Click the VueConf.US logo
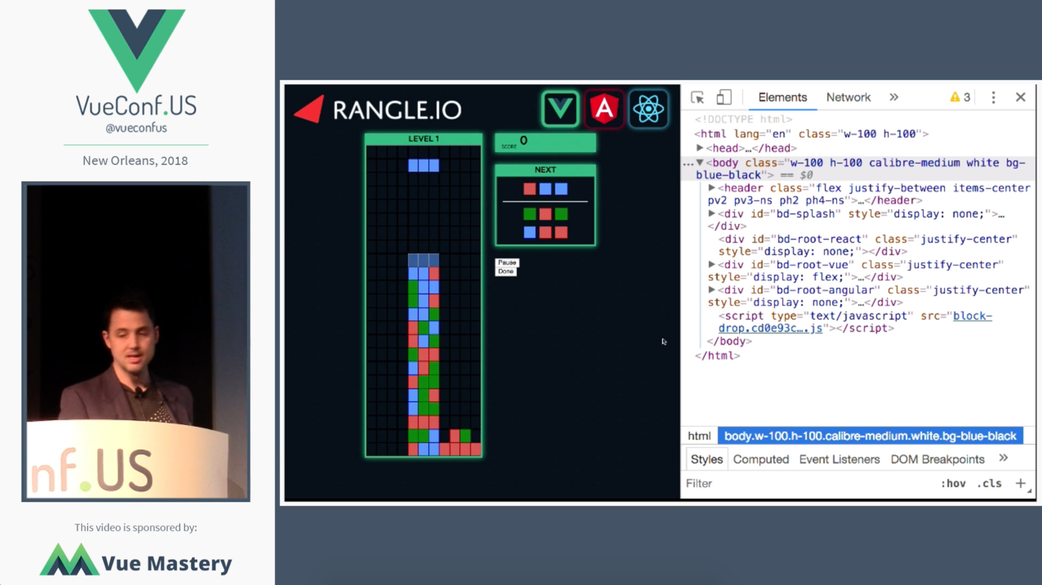The height and width of the screenshot is (585, 1042). pos(136,63)
